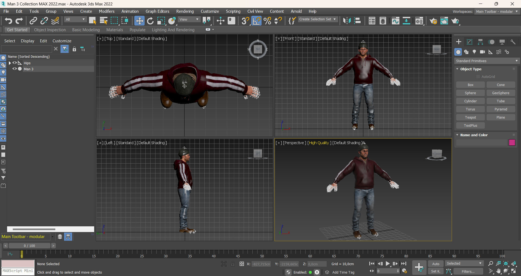The height and width of the screenshot is (276, 521).
Task: Toggle Auto key mode
Action: coord(436,264)
